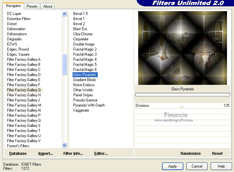Open Filter Info...

[x=73, y=153]
